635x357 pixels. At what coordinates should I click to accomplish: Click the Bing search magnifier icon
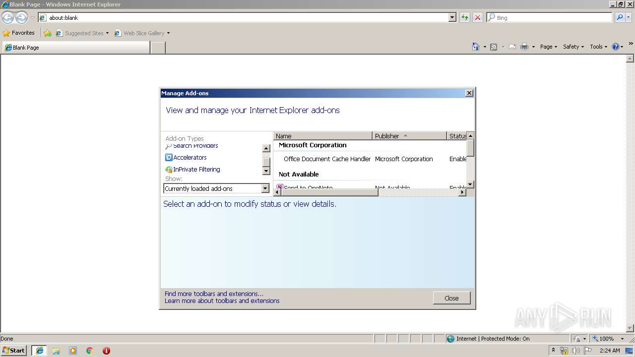tap(620, 17)
